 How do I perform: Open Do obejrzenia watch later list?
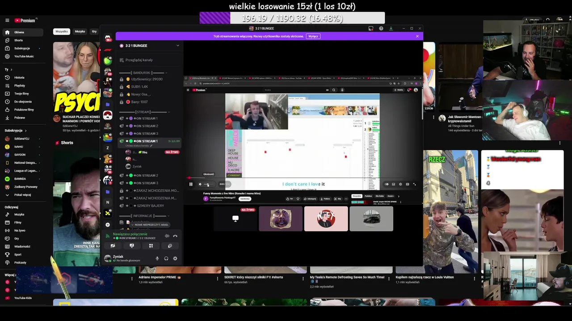[23, 102]
